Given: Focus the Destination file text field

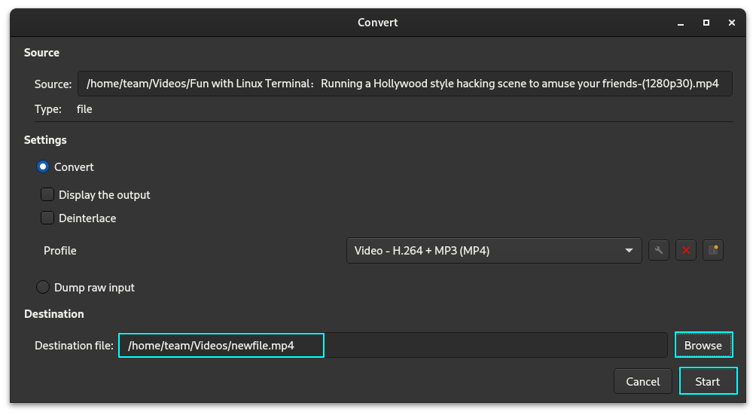Looking at the screenshot, I should click(x=392, y=346).
